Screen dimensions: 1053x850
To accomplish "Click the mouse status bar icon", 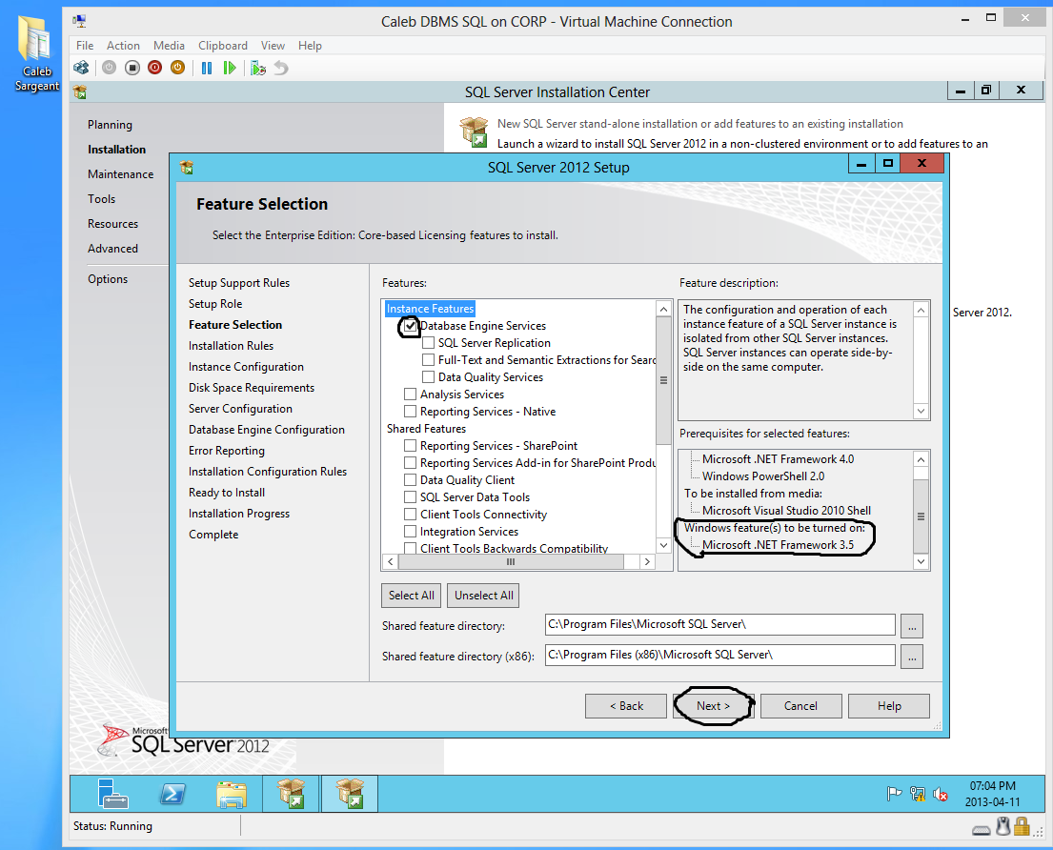I will click(1002, 826).
